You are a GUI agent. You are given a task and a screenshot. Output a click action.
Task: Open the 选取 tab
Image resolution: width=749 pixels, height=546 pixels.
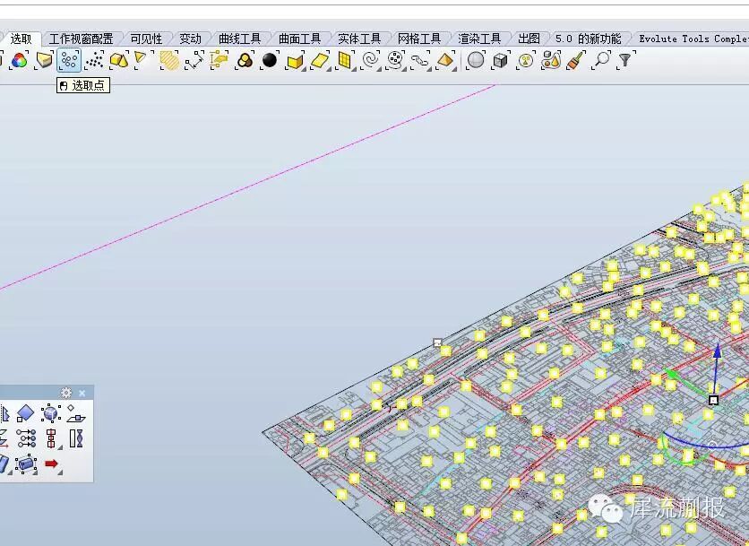(21, 39)
